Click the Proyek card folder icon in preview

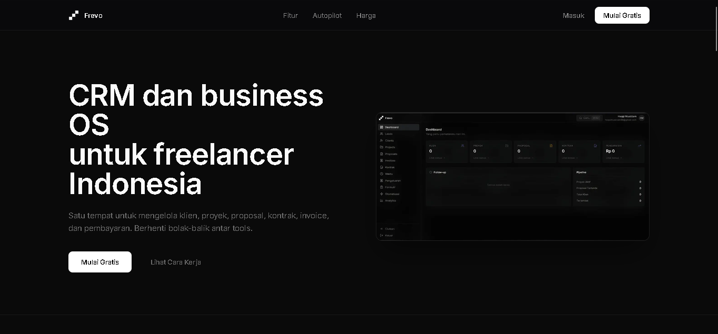[x=507, y=146]
